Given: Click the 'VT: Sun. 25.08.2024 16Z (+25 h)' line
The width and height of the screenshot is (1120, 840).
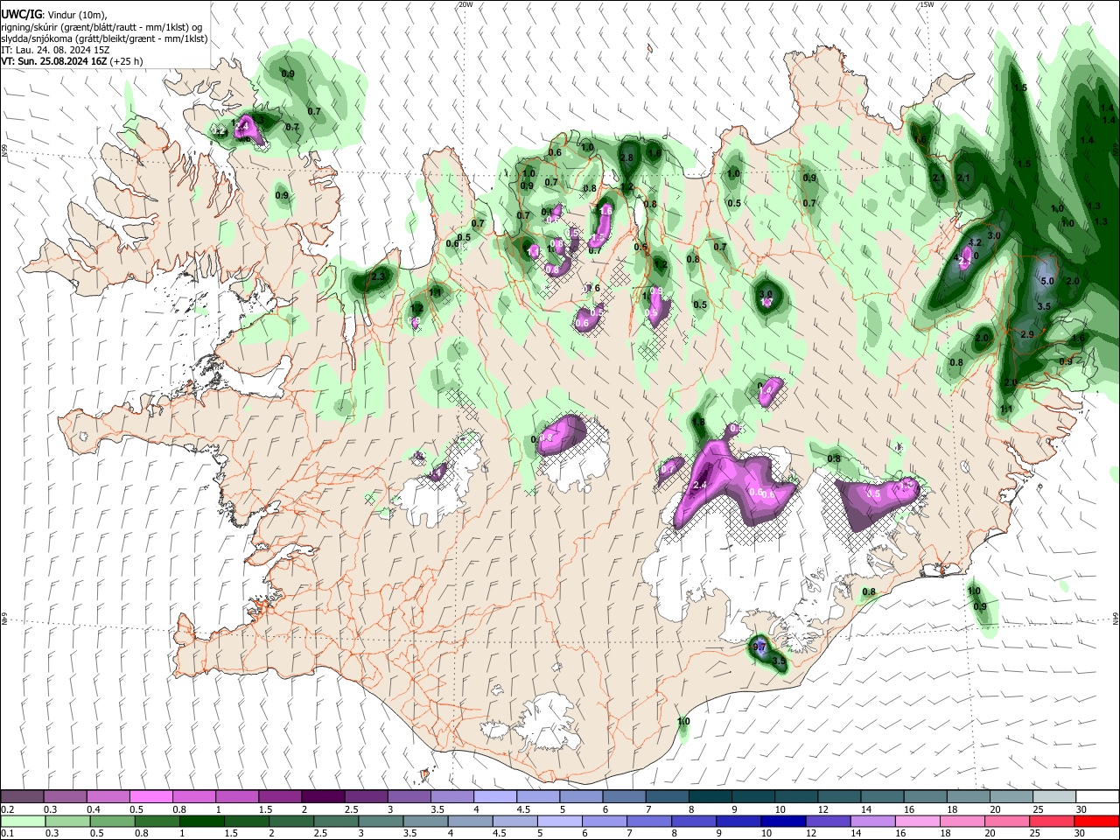Looking at the screenshot, I should [72, 61].
